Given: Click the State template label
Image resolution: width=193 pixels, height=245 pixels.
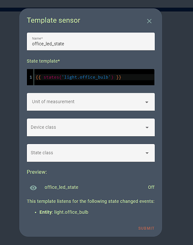Looking at the screenshot, I should coord(43,61).
